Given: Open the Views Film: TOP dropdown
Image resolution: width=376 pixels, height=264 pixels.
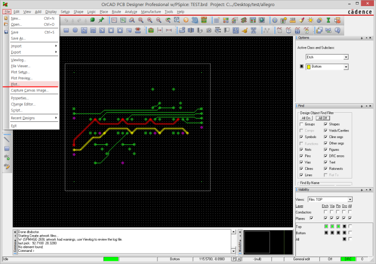Looking at the screenshot, I should tap(350, 200).
